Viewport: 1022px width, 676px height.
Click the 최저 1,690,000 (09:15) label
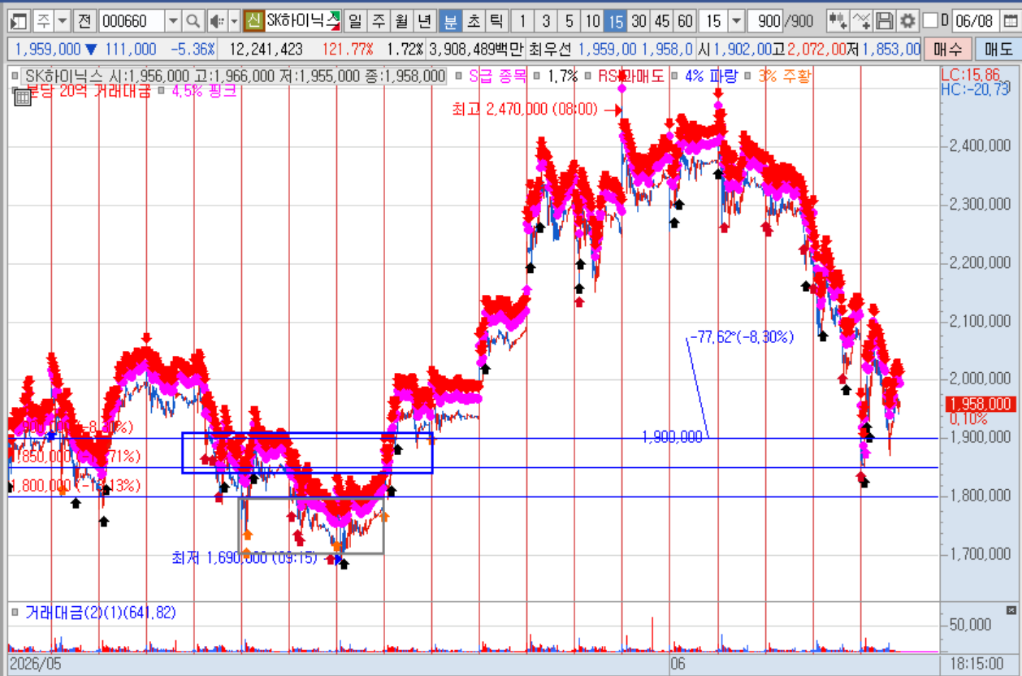244,557
